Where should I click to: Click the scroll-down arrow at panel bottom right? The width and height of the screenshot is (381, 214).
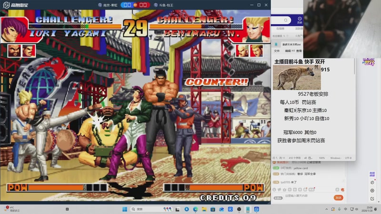pos(379,202)
